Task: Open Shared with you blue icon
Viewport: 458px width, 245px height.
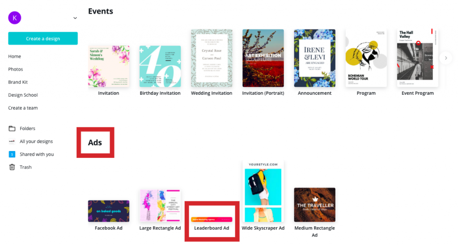Action: [12, 154]
